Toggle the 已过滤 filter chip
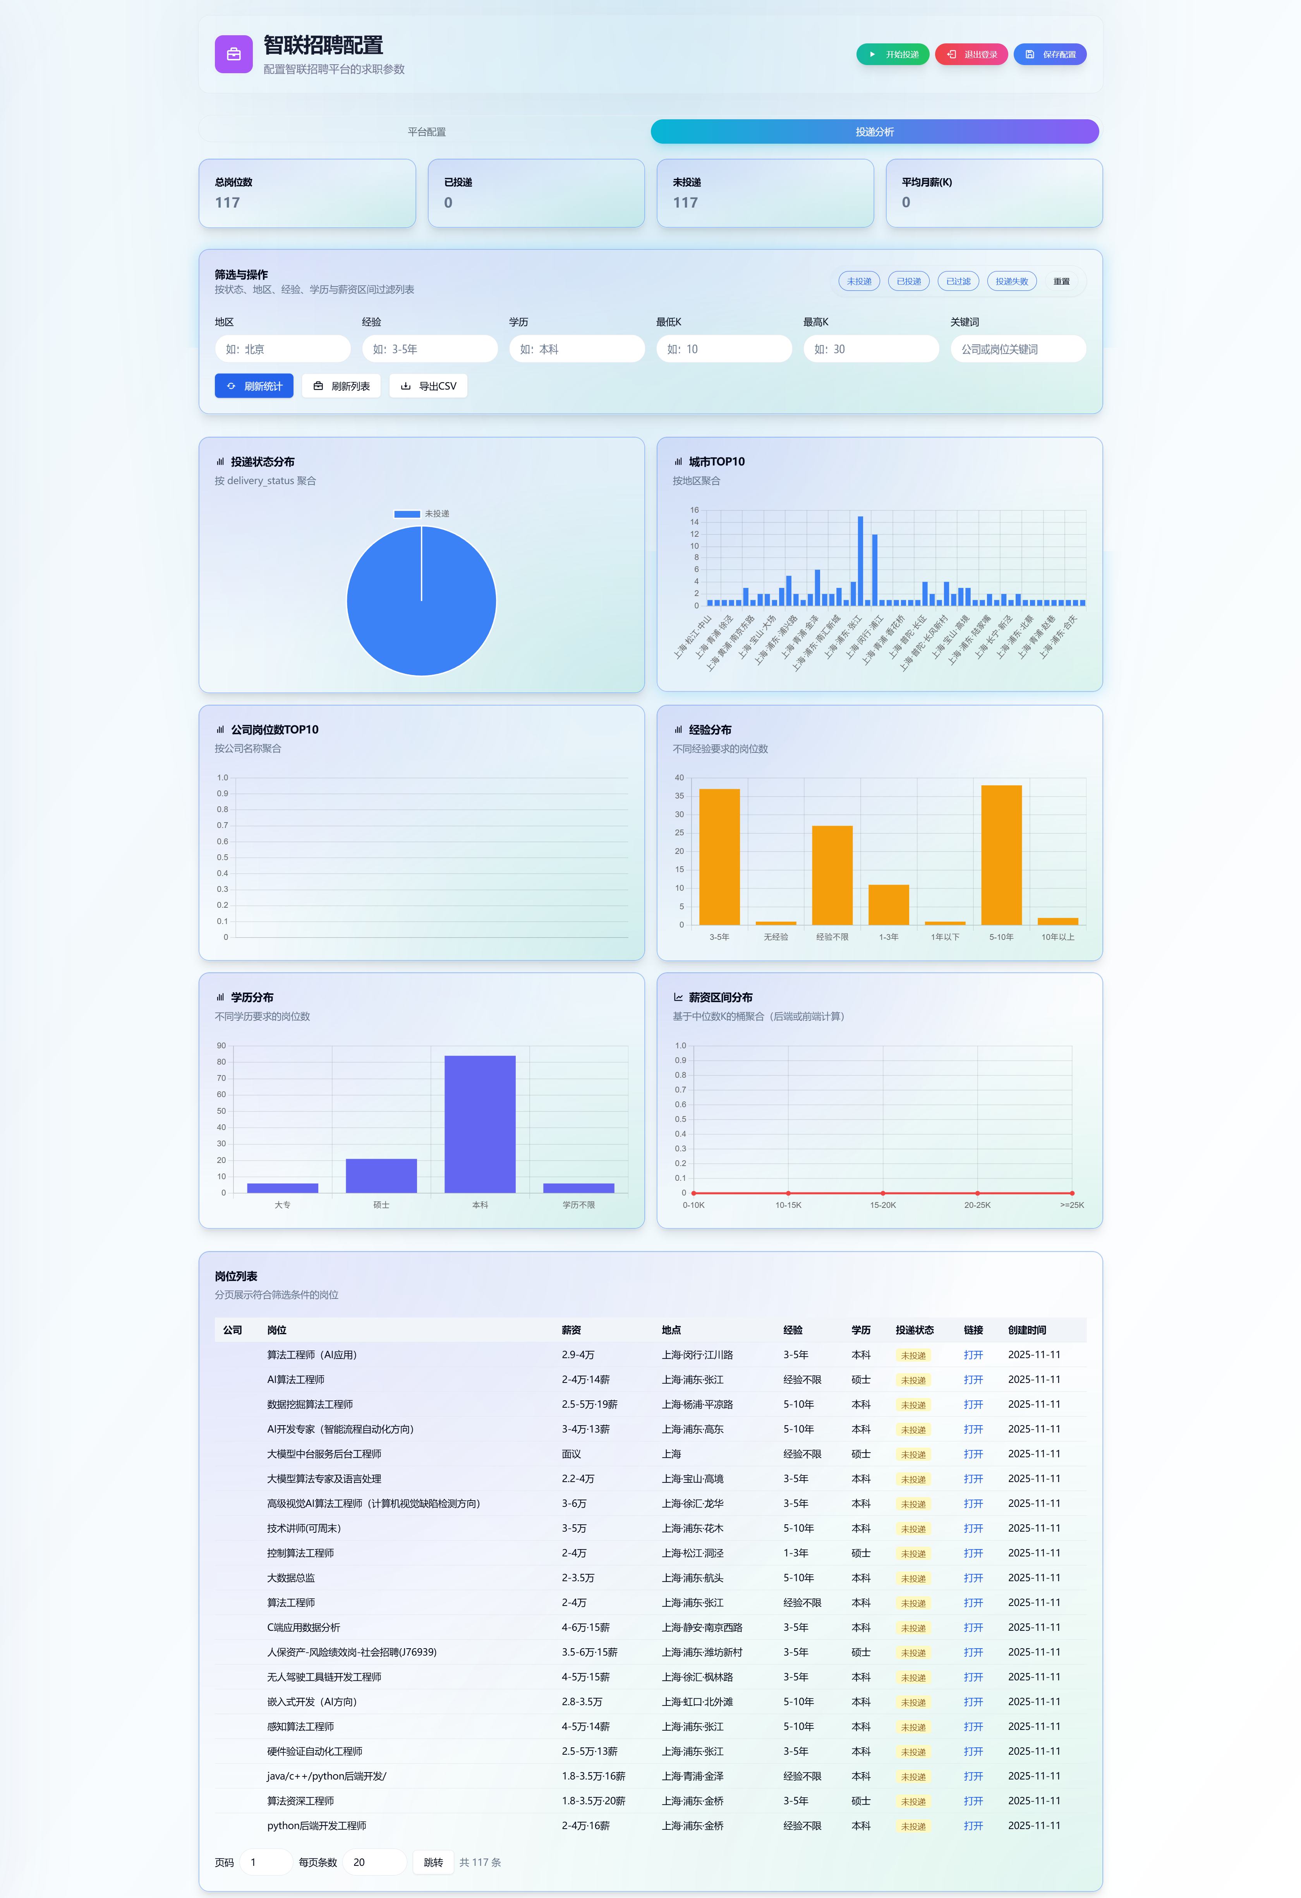This screenshot has width=1301, height=1898. (958, 281)
